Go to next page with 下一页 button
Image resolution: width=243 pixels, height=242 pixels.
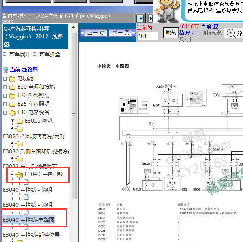pyautogui.click(x=122, y=33)
